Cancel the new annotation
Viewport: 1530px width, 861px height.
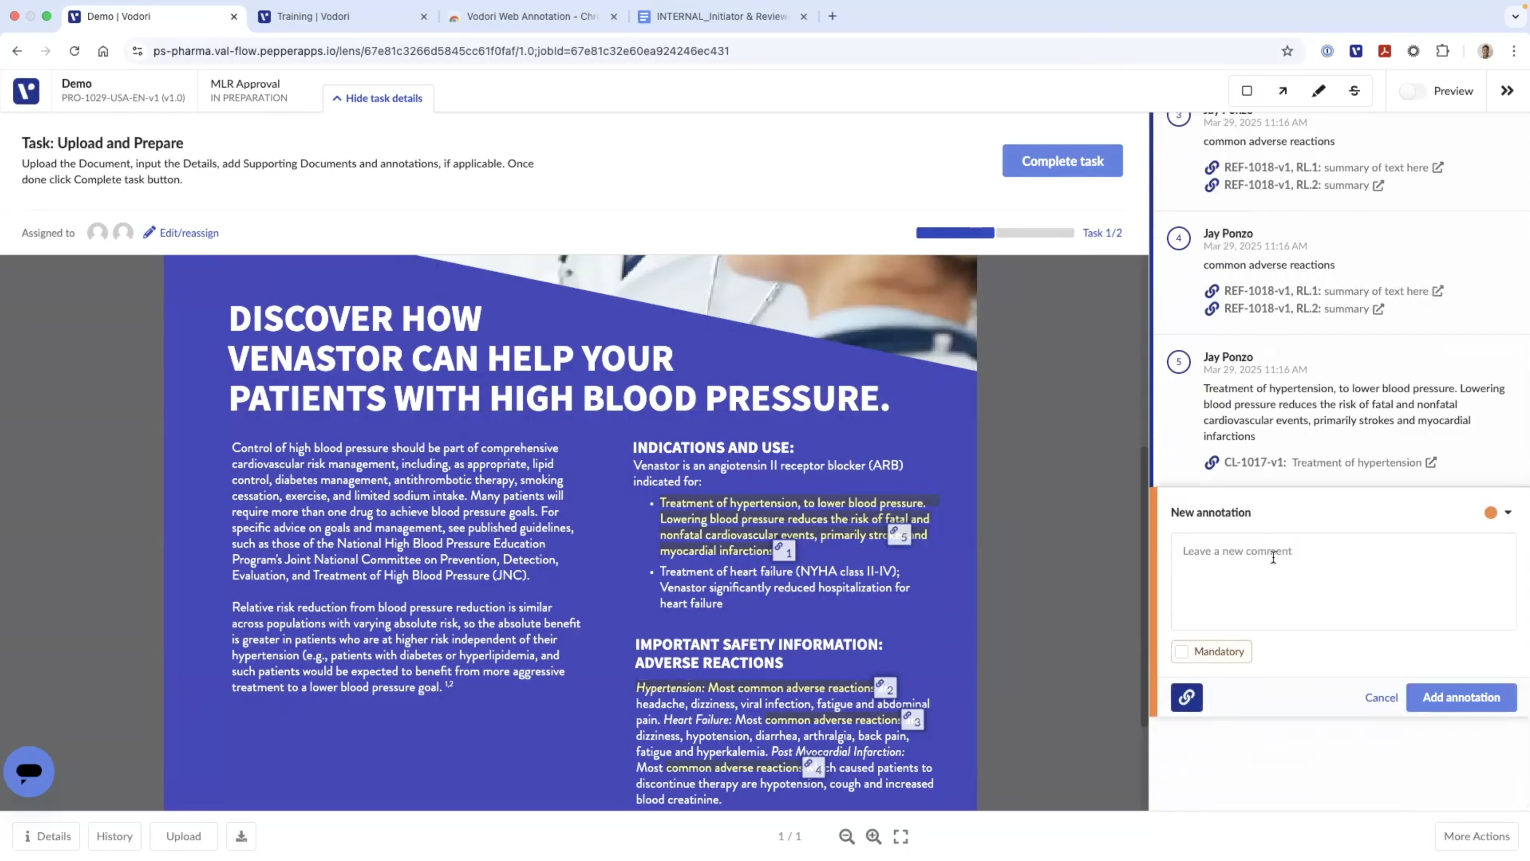pos(1381,697)
